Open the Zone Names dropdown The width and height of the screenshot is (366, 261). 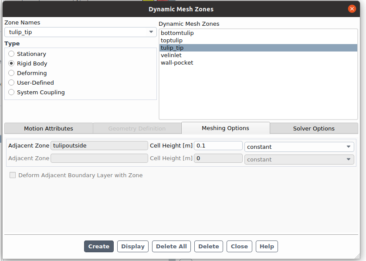80,32
